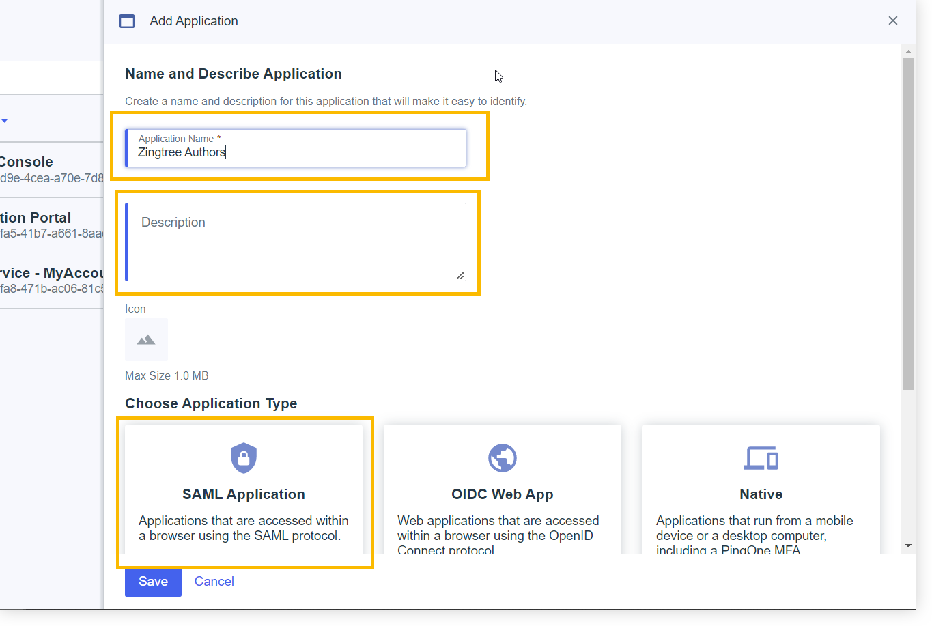
Task: Click the vertical scrollbar thumb
Action: [x=908, y=224]
